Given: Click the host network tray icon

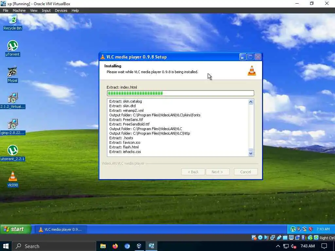Looking at the screenshot, I should 286,246.
